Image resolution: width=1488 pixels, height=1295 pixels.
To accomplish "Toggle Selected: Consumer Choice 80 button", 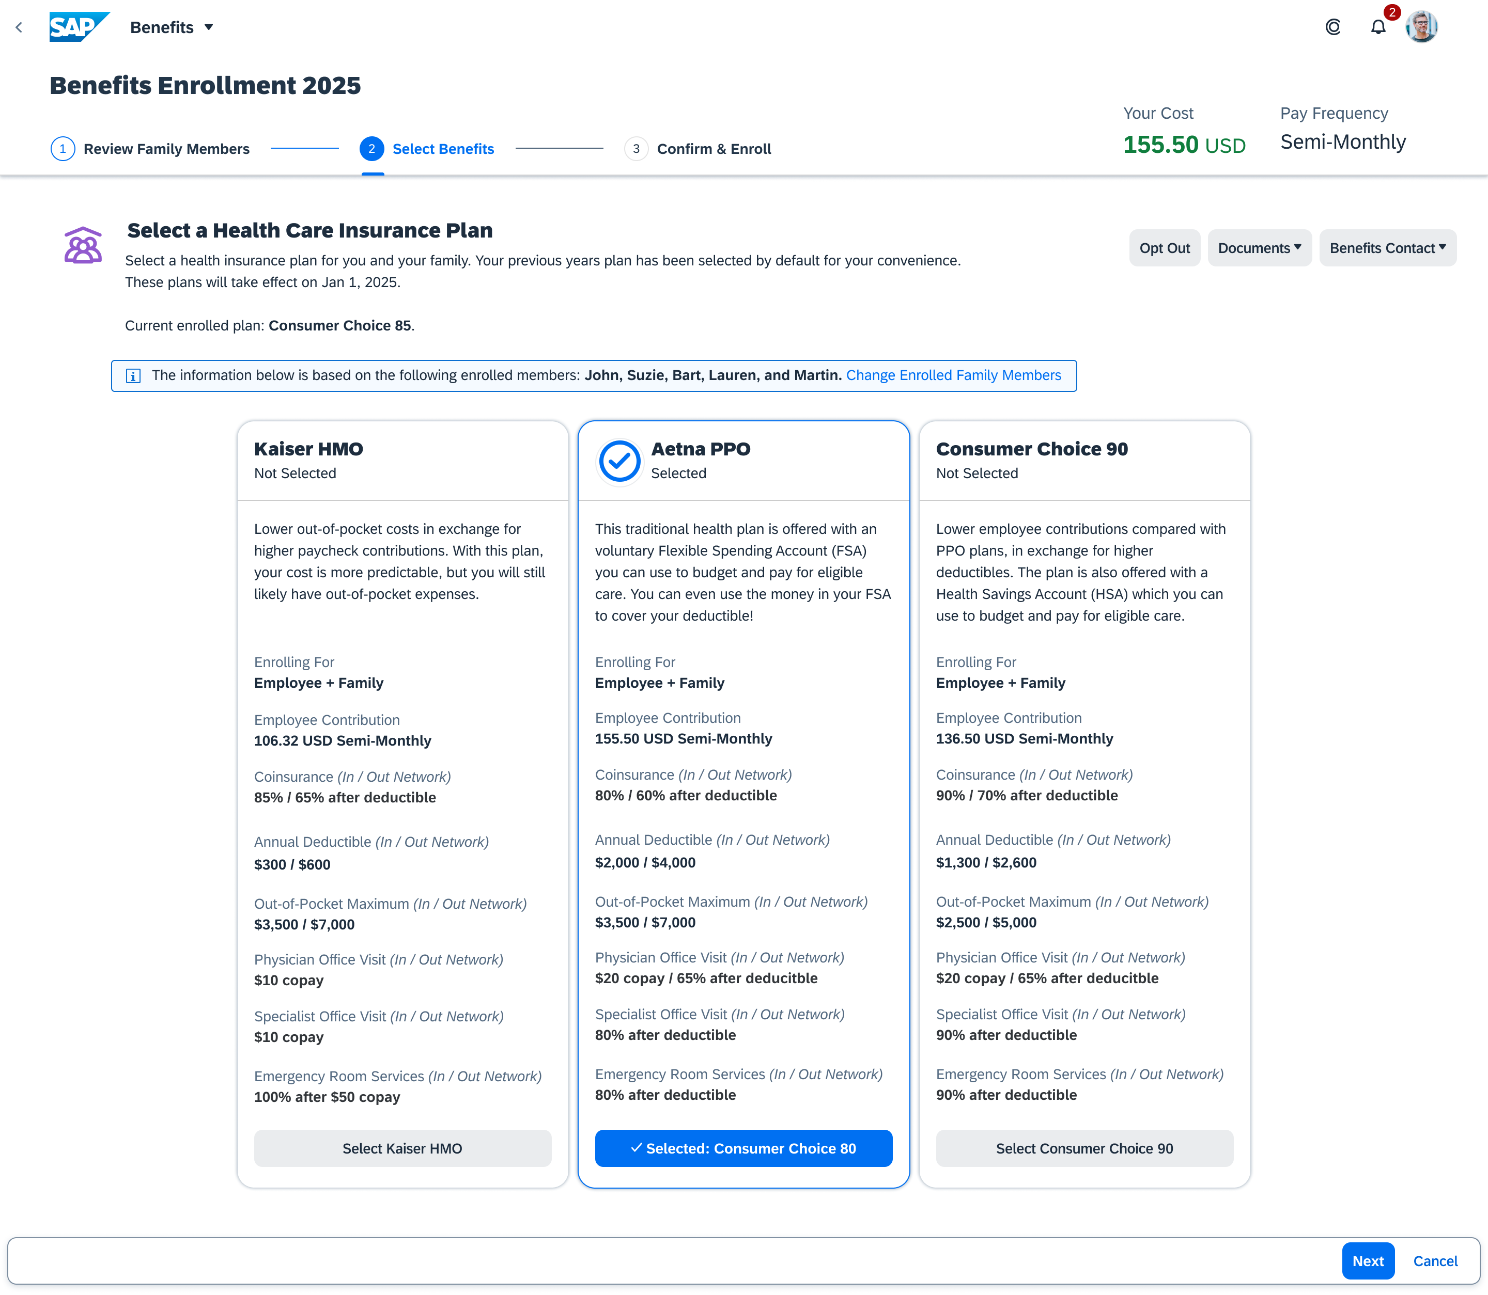I will coord(743,1148).
